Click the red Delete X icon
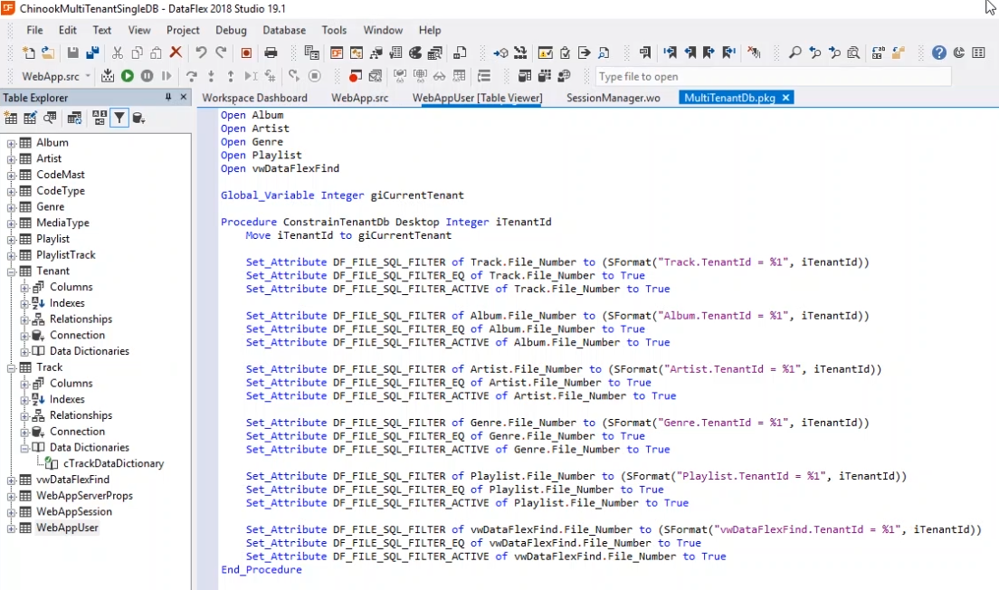 (x=176, y=53)
